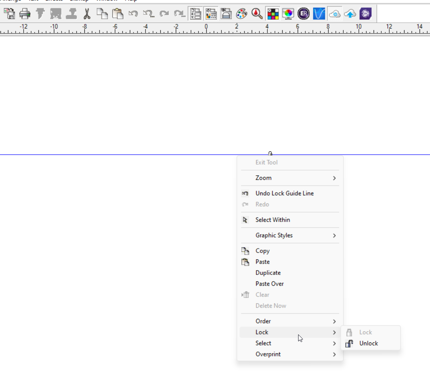Open the DesignEditor layers icon
The image size is (430, 376).
point(226,14)
